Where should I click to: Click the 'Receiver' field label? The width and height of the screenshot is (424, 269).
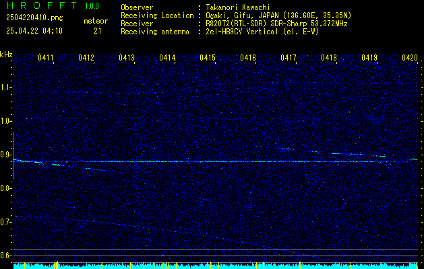tap(137, 24)
